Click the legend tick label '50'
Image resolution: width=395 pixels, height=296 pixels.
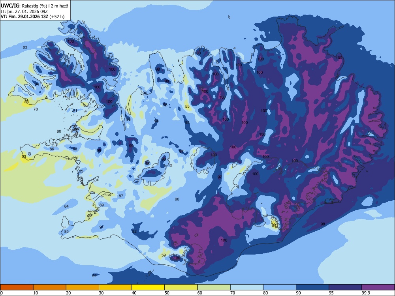[167, 293]
